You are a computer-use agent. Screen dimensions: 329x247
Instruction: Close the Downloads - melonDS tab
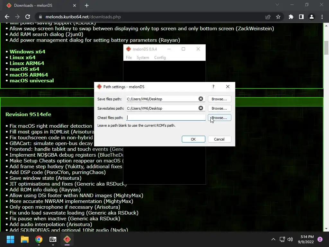75,5
